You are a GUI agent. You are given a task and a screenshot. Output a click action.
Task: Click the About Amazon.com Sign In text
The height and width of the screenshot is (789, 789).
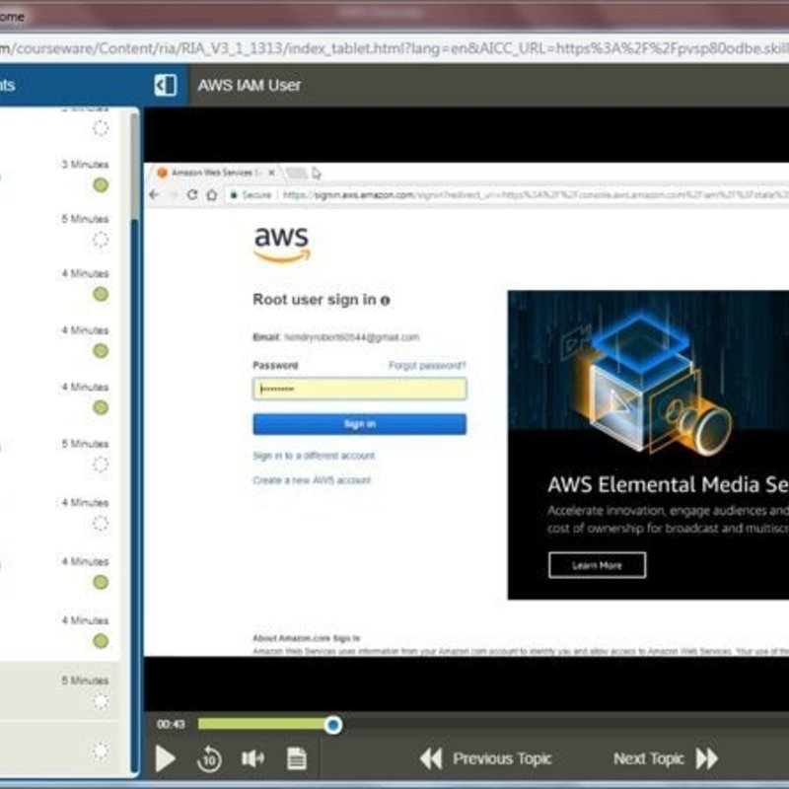(307, 638)
